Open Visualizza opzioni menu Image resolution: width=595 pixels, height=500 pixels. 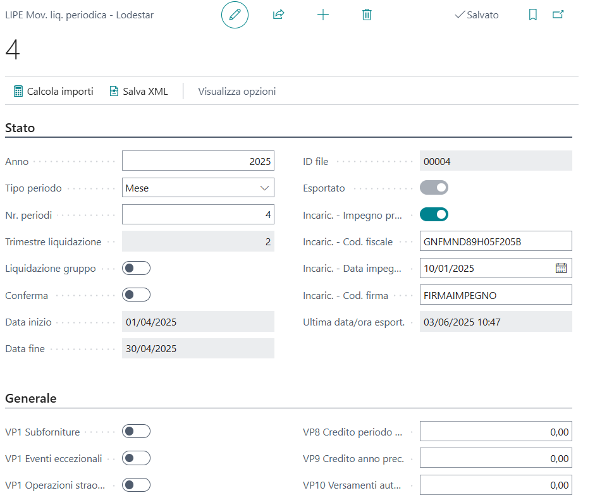pyautogui.click(x=236, y=92)
